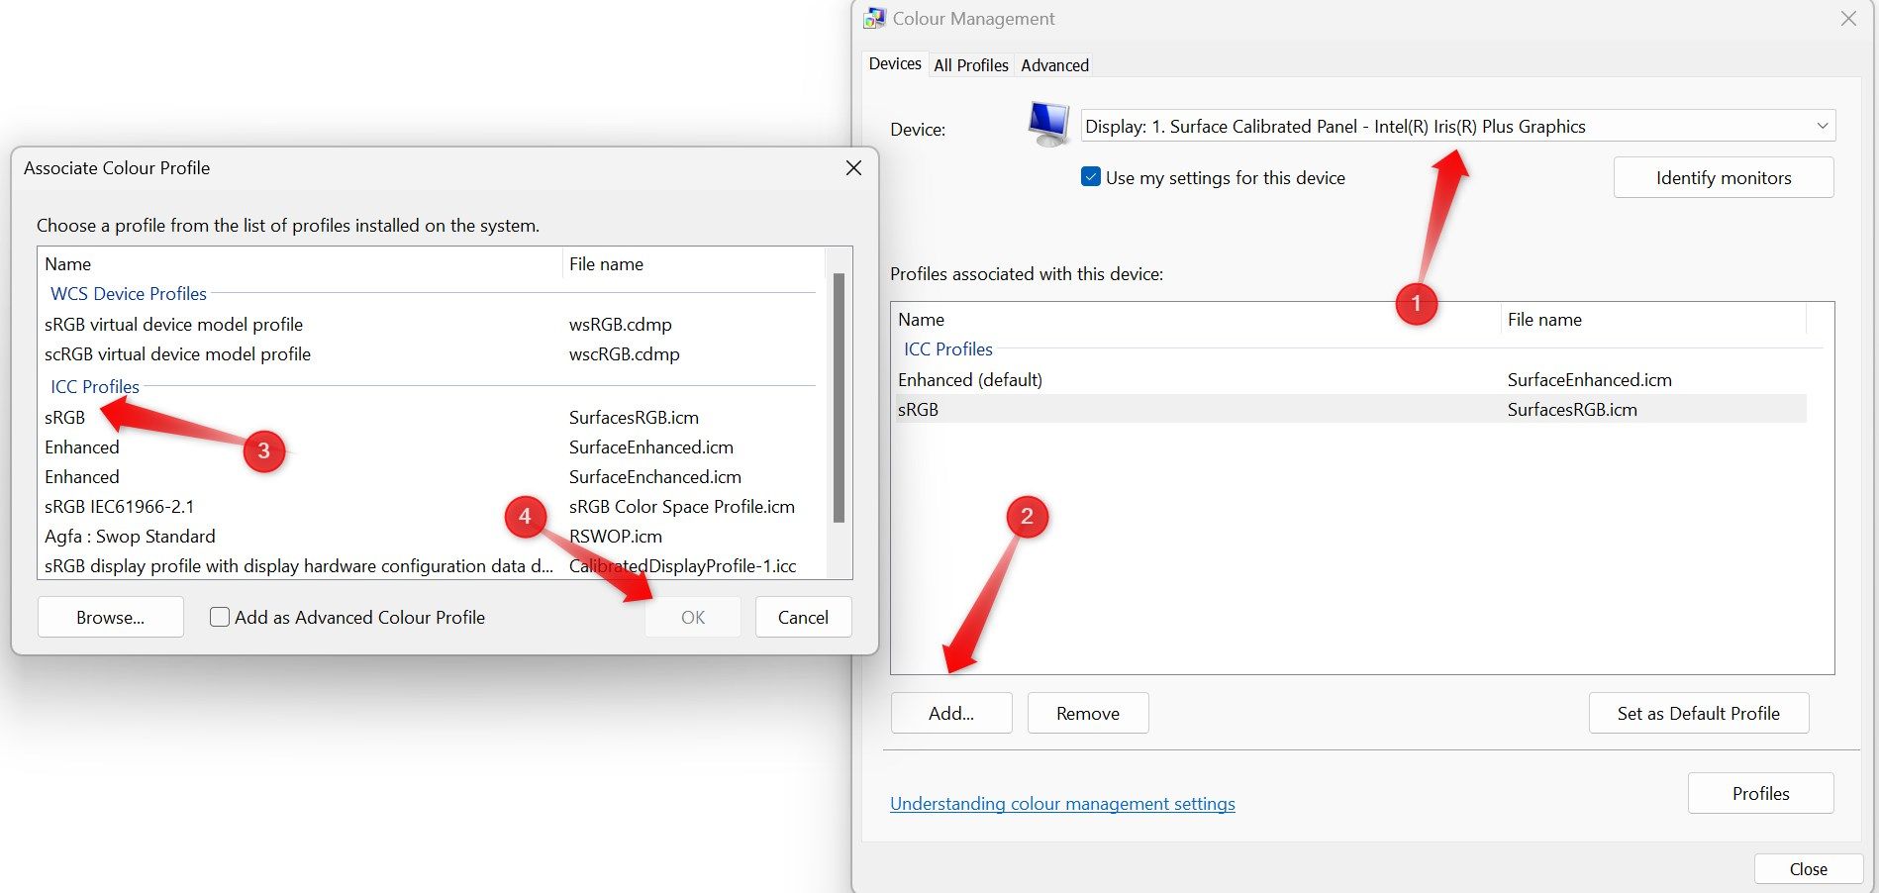This screenshot has width=1879, height=893.
Task: Click the Colour Management title bar icon
Action: point(874,17)
